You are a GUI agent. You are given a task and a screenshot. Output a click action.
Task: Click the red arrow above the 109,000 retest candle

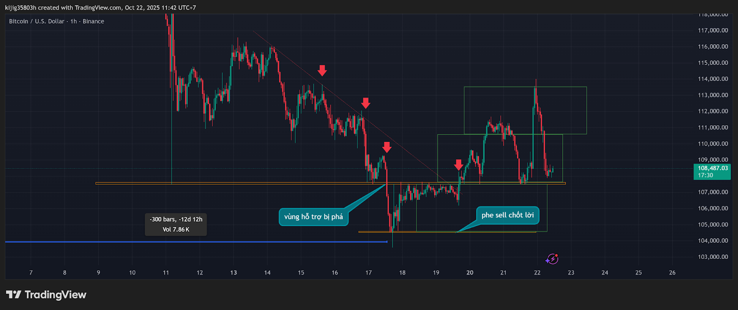(x=387, y=147)
